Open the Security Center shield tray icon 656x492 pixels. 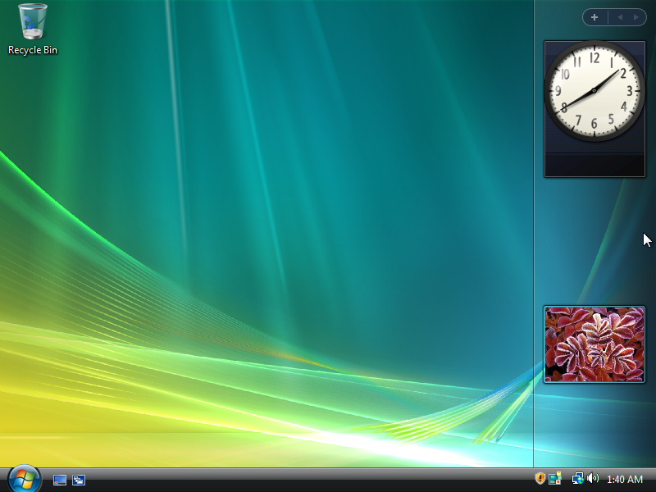coord(540,479)
